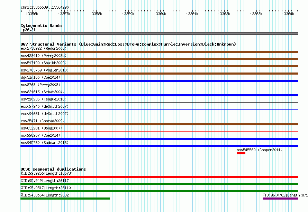Click blue gain bar under dgv31n100 (Coe2014)

(159, 81)
